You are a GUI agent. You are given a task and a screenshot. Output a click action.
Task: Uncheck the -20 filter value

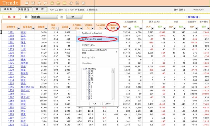[89, 80]
